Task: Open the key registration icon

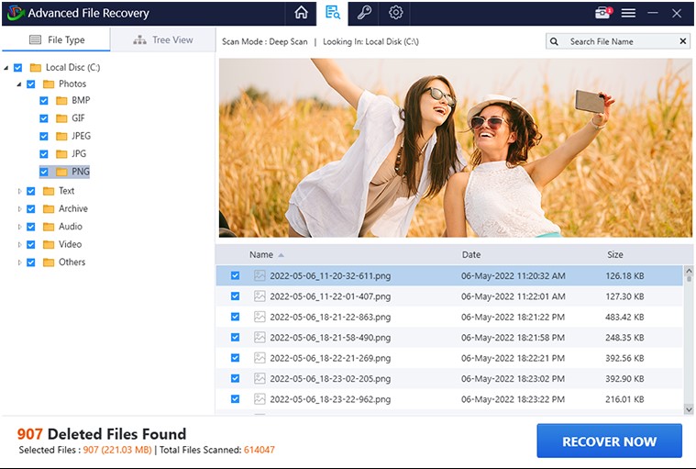Action: 364,13
